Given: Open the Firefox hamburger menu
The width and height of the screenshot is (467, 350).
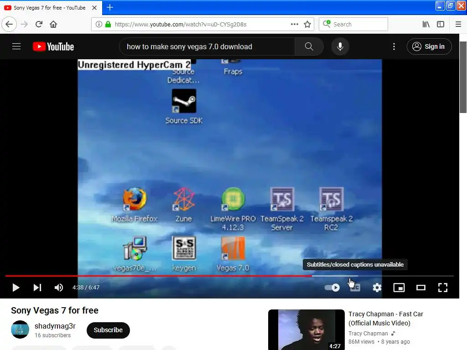Looking at the screenshot, I should tap(458, 25).
